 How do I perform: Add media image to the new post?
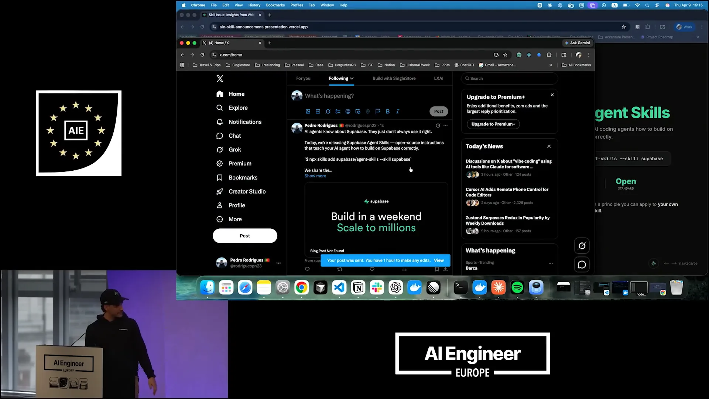pos(308,111)
